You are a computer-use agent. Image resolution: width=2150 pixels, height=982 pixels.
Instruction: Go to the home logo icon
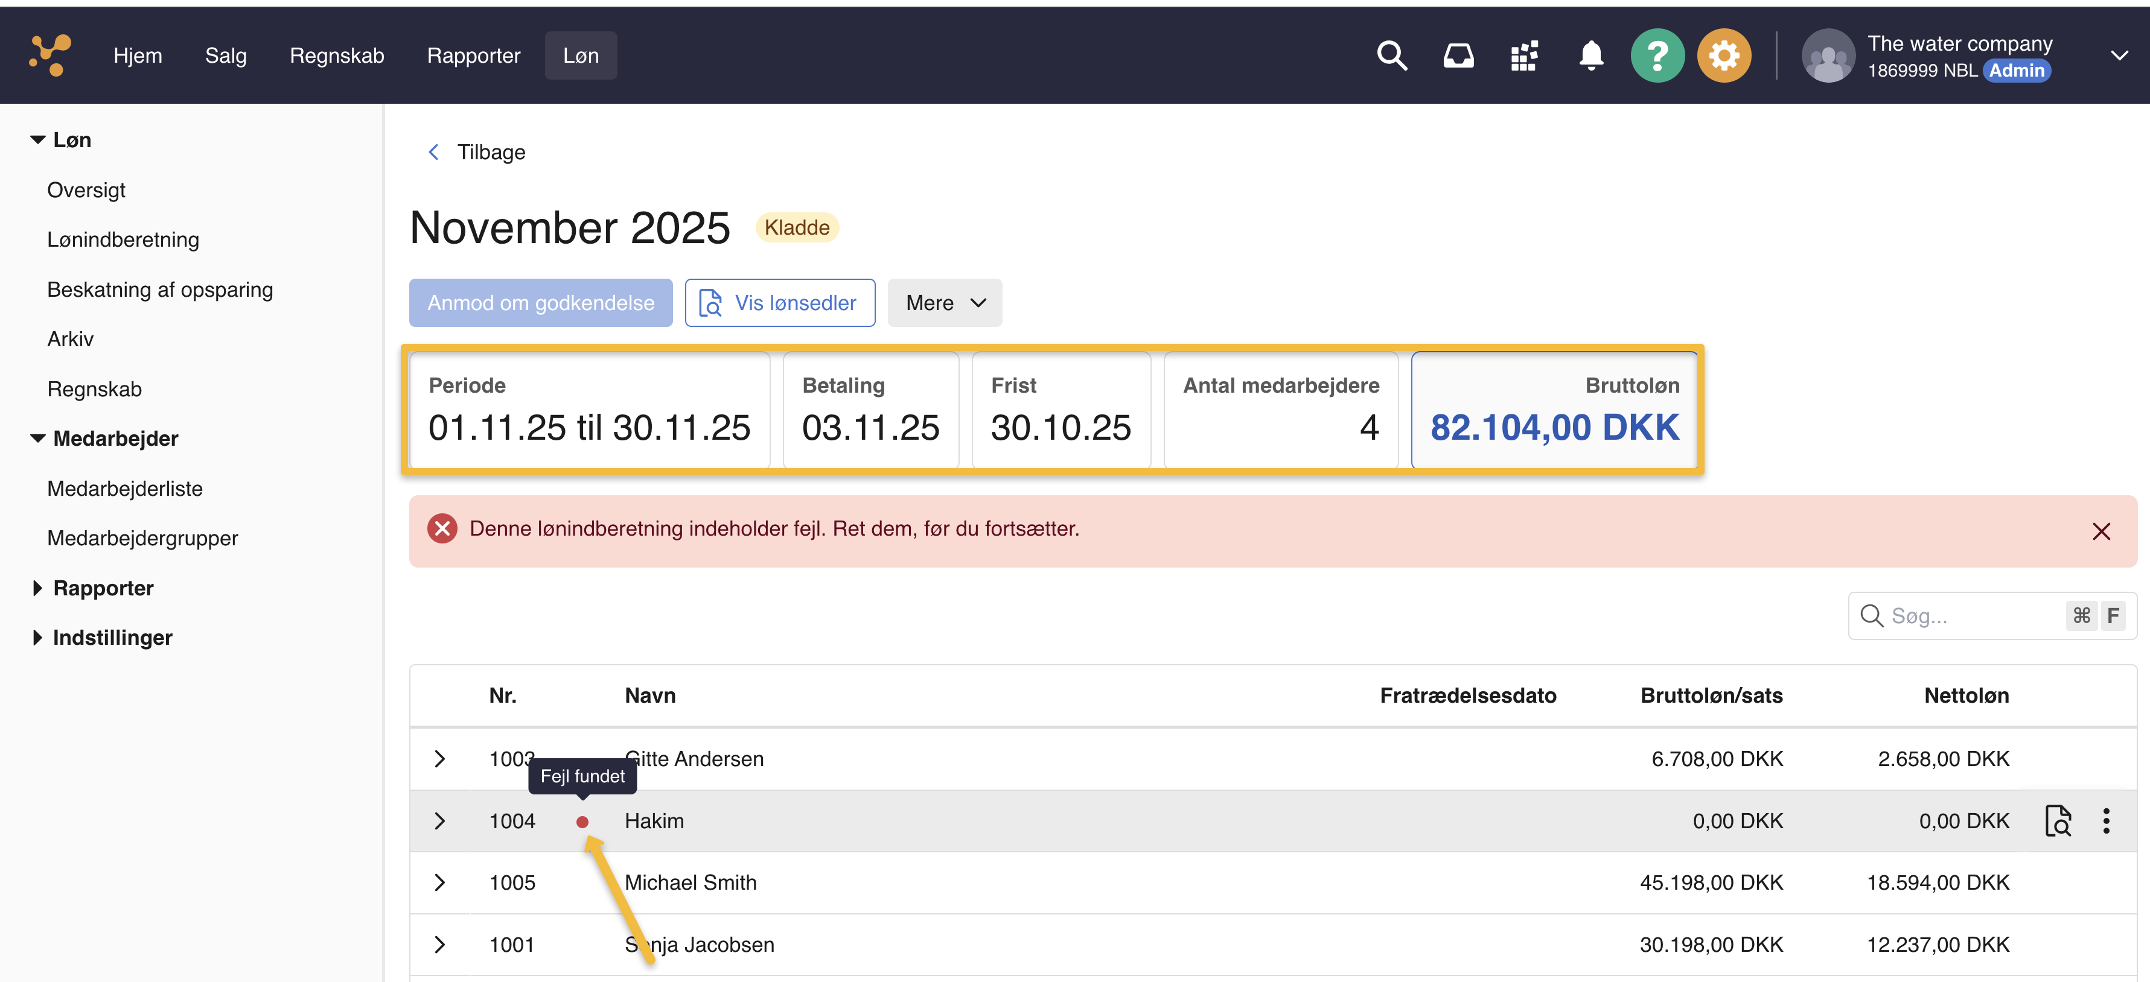(50, 56)
